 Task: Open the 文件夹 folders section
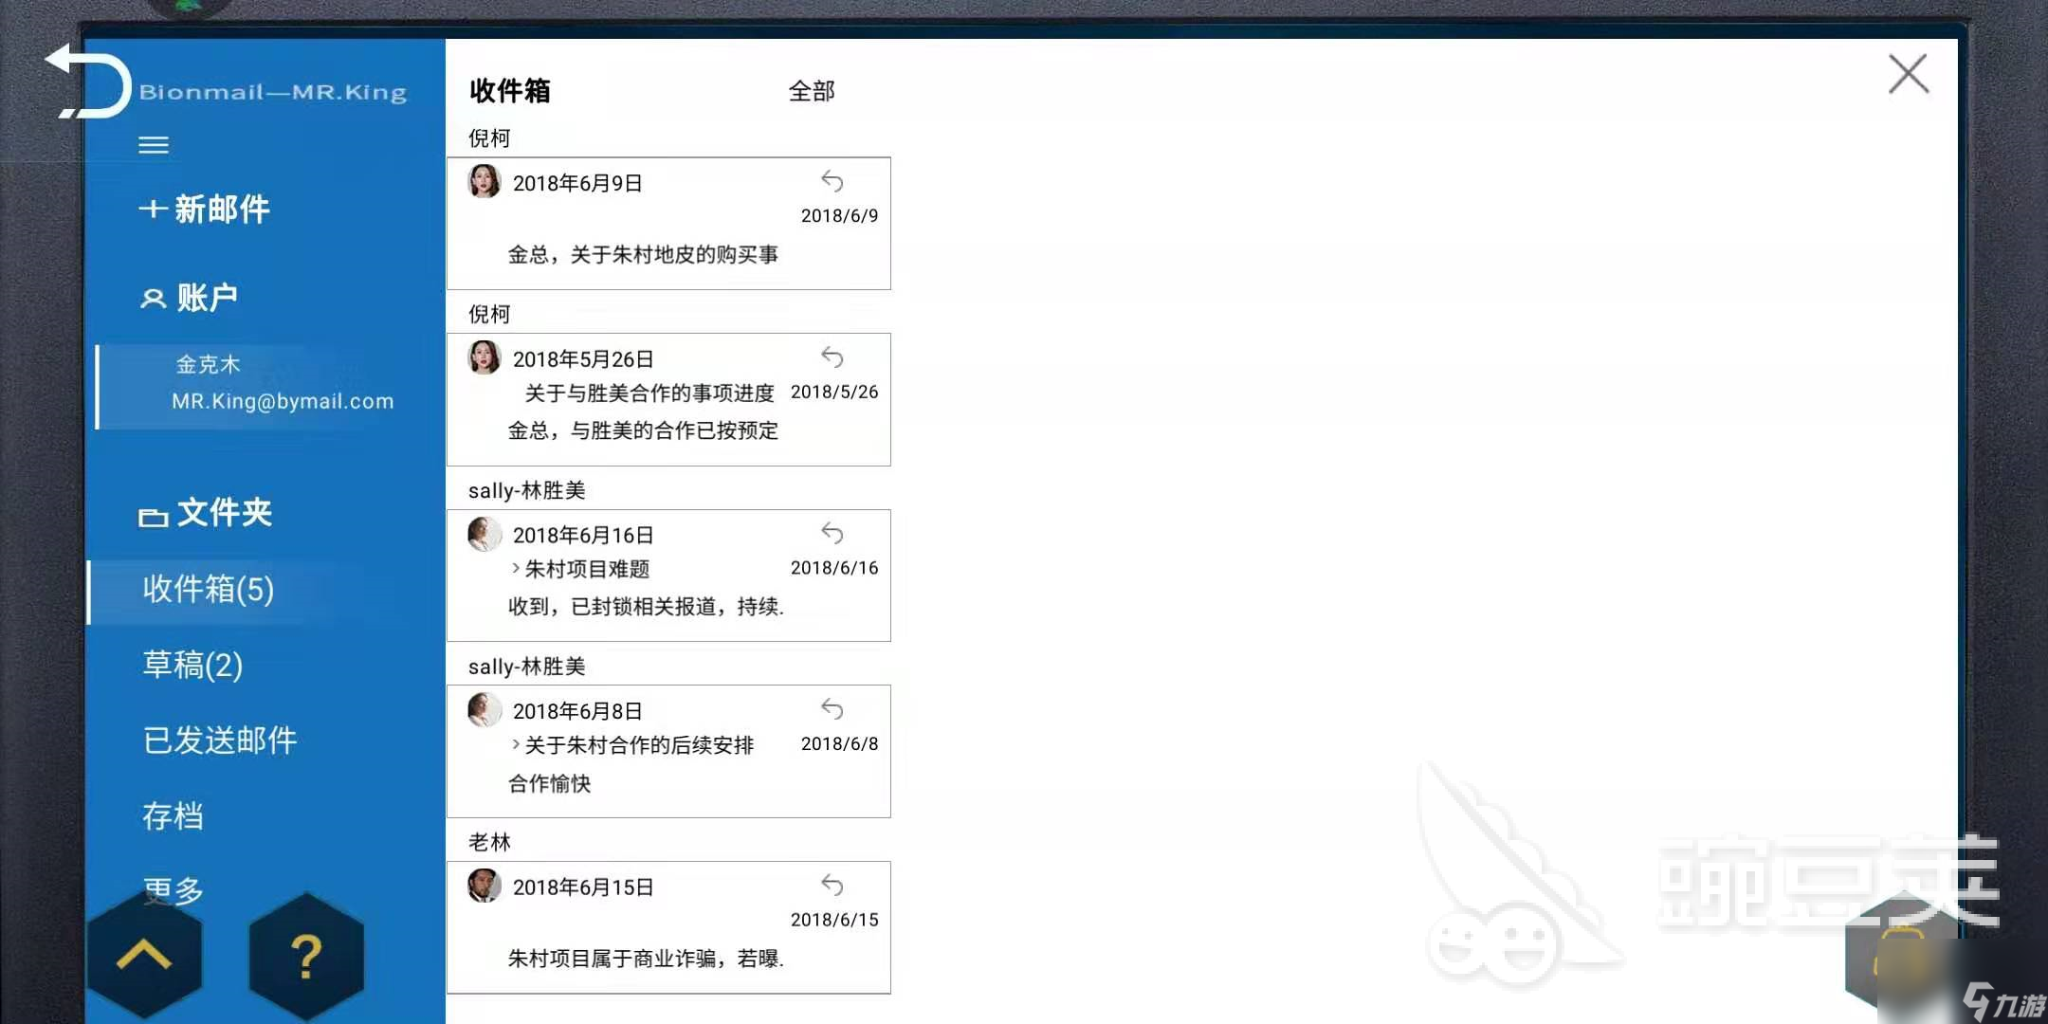pos(206,513)
